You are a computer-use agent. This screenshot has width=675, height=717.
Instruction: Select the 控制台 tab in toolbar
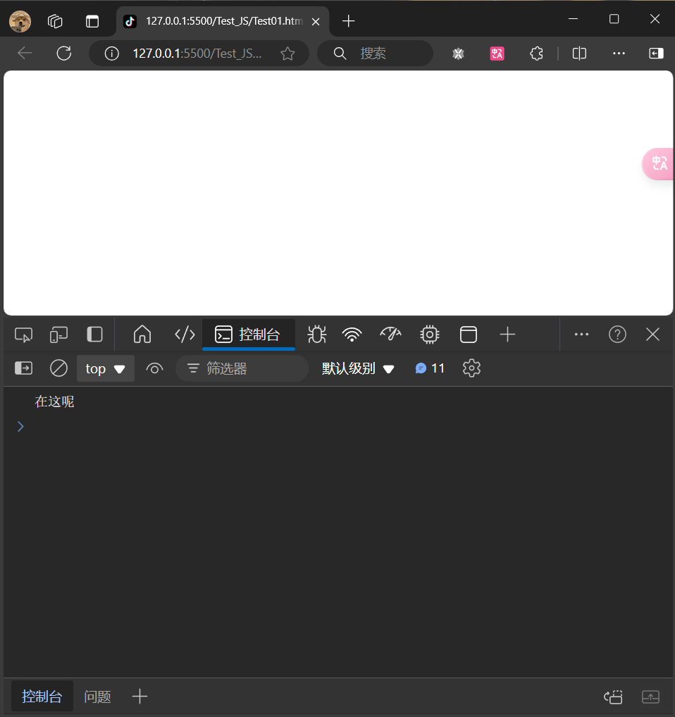(x=248, y=335)
